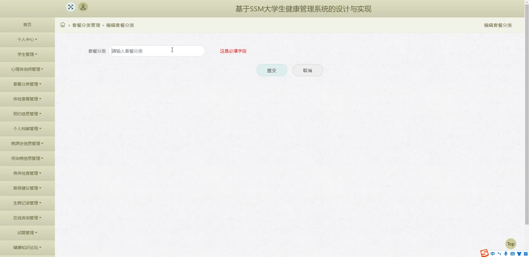529x257 pixels.
Task: Expand the 心理咨询师管理 menu
Action: pyautogui.click(x=27, y=69)
